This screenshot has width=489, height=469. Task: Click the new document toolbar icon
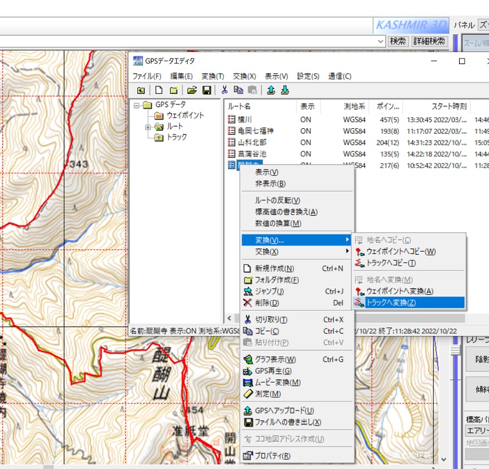coord(159,90)
